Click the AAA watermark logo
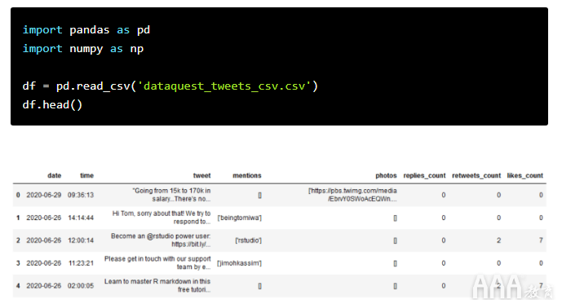The height and width of the screenshot is (304, 562). [x=512, y=287]
